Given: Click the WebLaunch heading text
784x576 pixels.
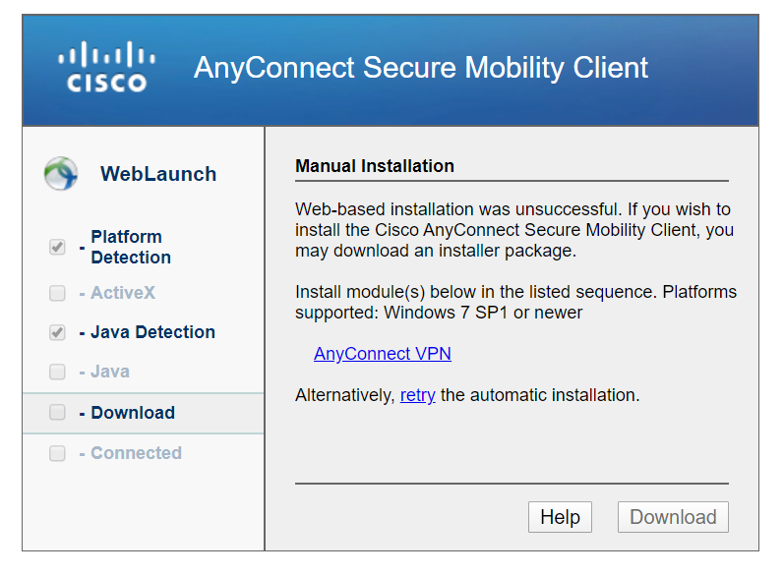Looking at the screenshot, I should coord(158,174).
